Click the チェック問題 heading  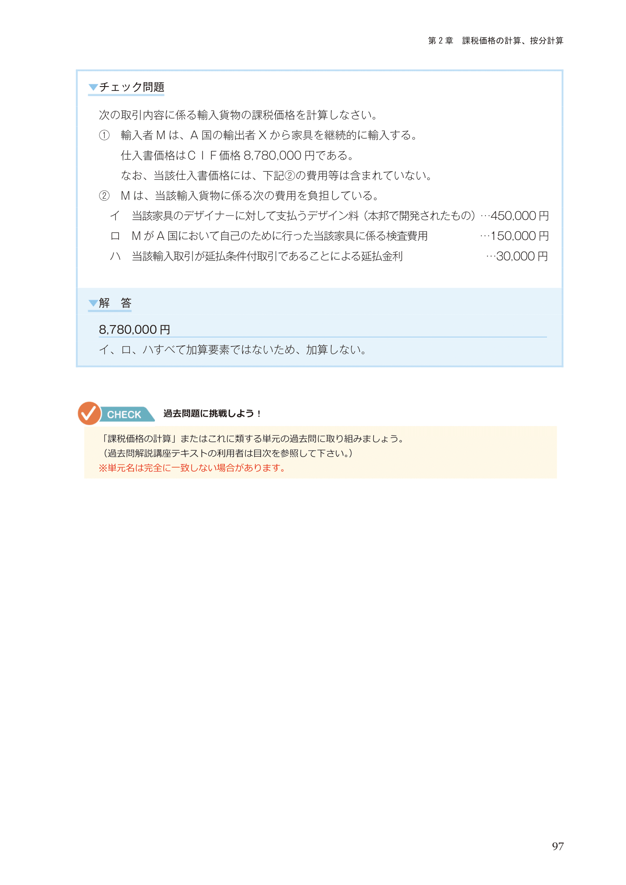pos(131,87)
